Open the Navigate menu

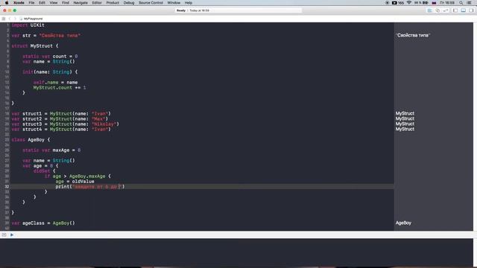tap(80, 3)
